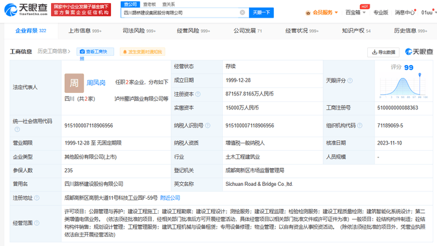The height and width of the screenshot is (246, 437).
Task: Click the help icon next to 注册地址
Action: pos(37,198)
